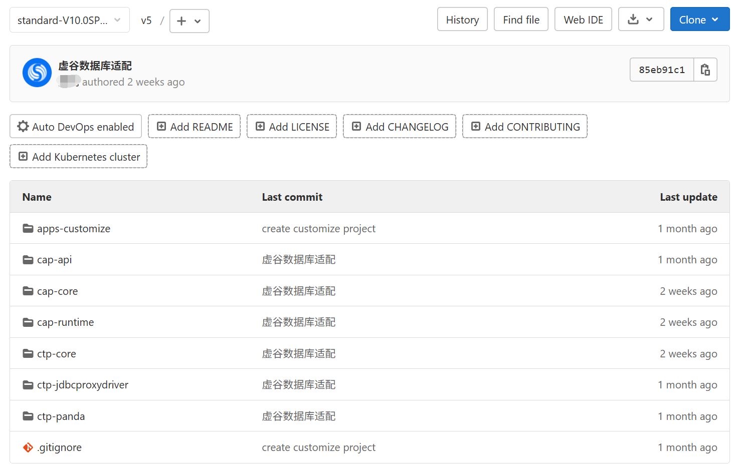Click the v5 breadcrumb path
Screen dimensions: 738x472
(x=146, y=21)
